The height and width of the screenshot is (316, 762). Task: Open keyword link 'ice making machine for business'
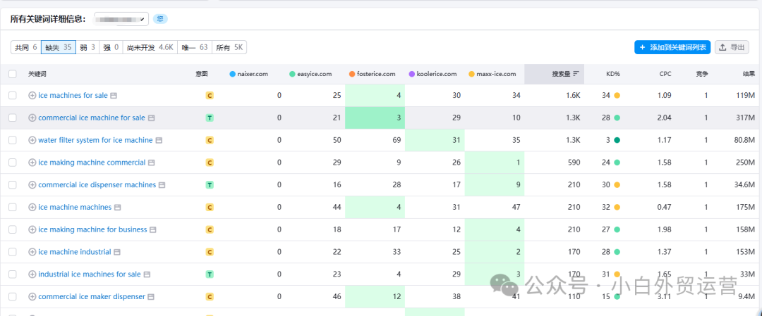92,229
